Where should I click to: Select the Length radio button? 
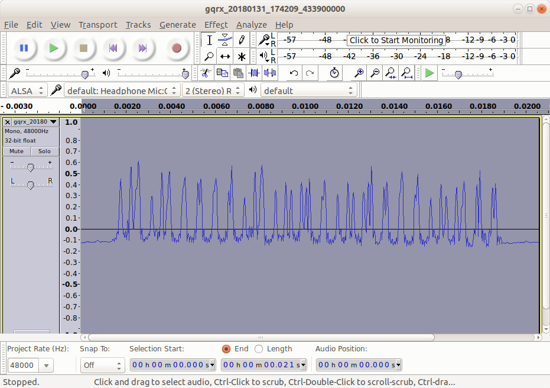pyautogui.click(x=259, y=349)
